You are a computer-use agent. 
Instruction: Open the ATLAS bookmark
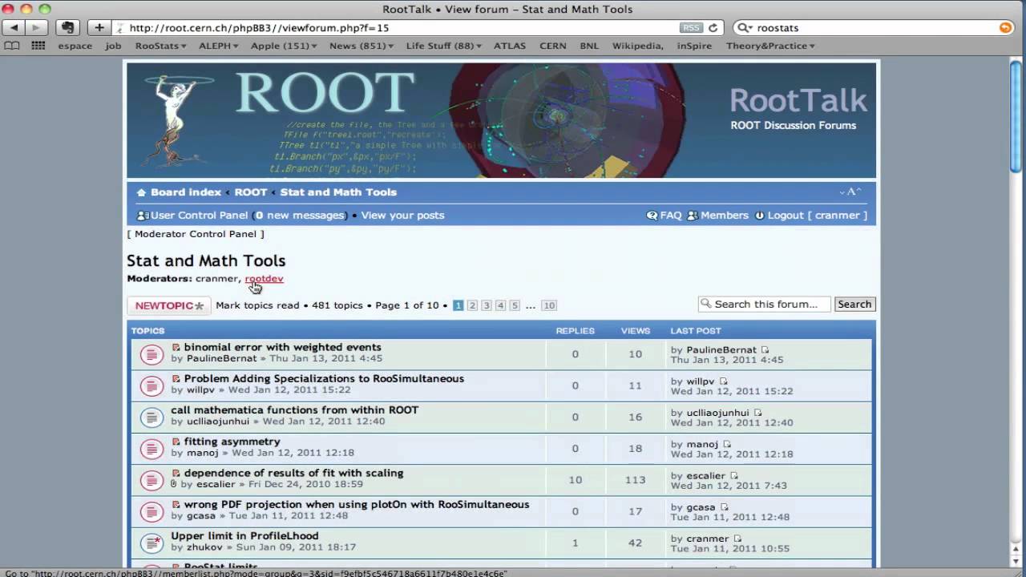coord(510,46)
